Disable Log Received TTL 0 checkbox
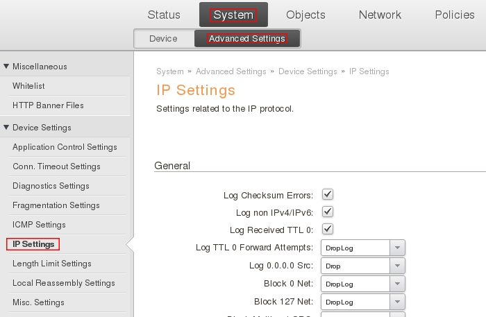Viewport: 486px width, 317px height. coord(328,230)
